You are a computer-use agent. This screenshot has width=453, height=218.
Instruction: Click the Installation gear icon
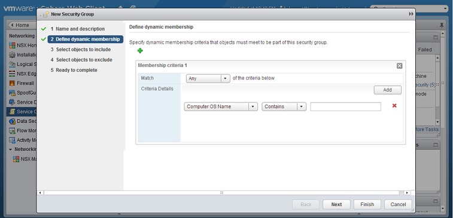click(x=12, y=55)
